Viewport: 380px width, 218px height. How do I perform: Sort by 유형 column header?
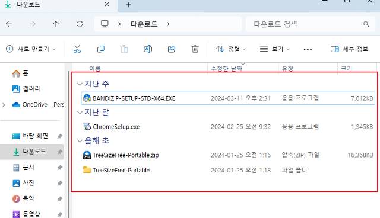[x=287, y=68]
